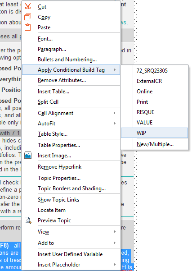192x271 pixels.
Task: Choose New/Multiple... build tag option
Action: [x=155, y=144]
